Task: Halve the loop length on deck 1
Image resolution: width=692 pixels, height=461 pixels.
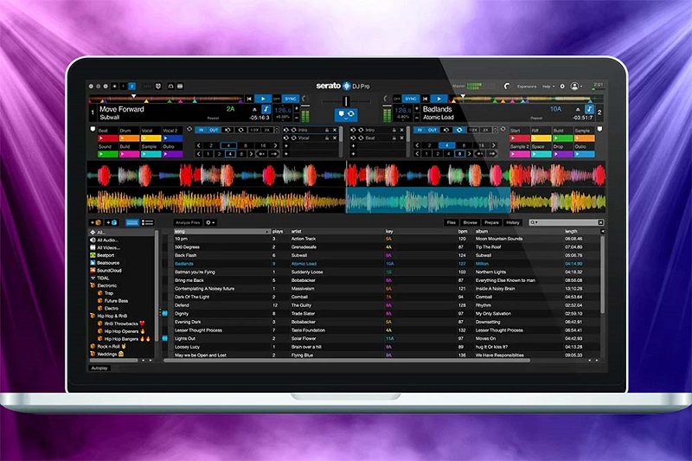Action: coord(254,130)
